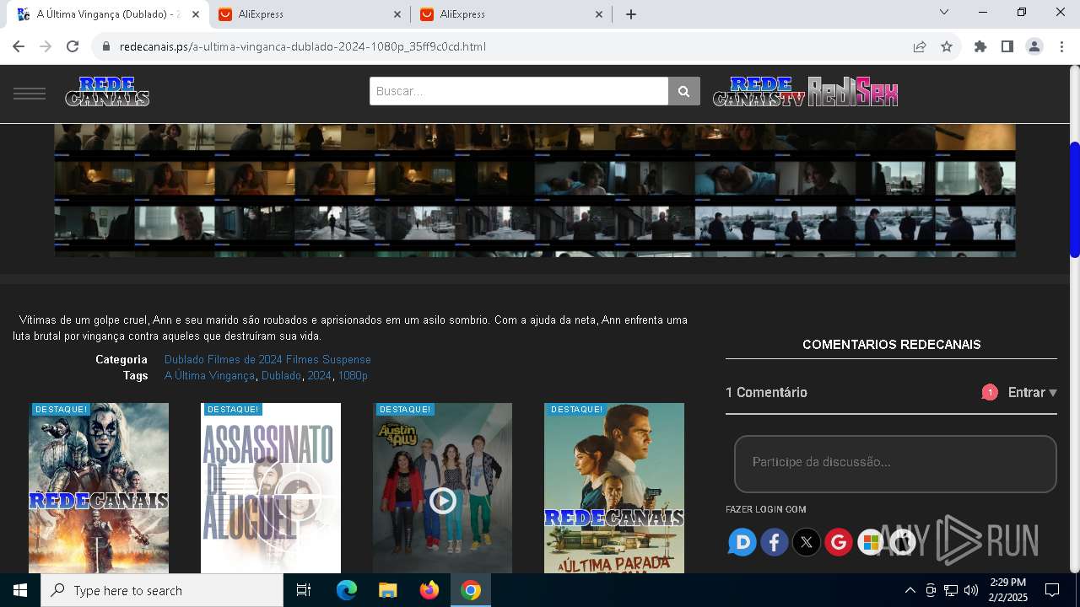
Task: Log in with Apple icon
Action: 903,542
